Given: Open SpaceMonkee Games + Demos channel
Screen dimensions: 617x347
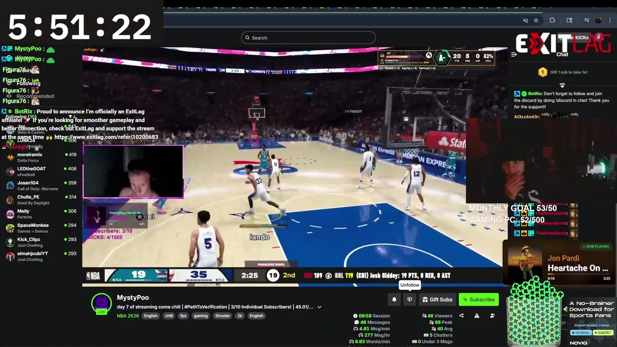Looking at the screenshot, I should point(41,228).
